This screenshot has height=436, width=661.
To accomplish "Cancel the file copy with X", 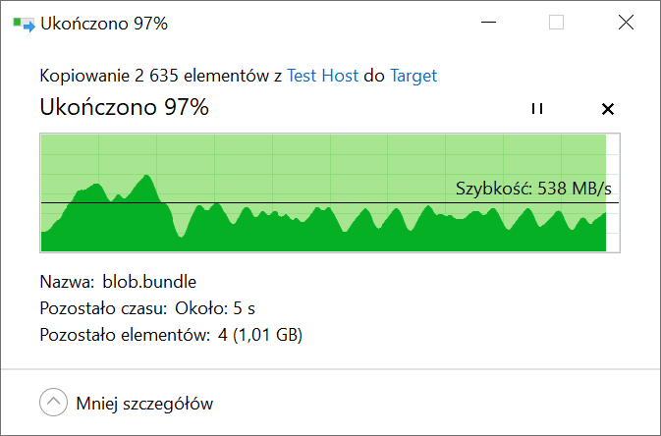I will tap(607, 109).
